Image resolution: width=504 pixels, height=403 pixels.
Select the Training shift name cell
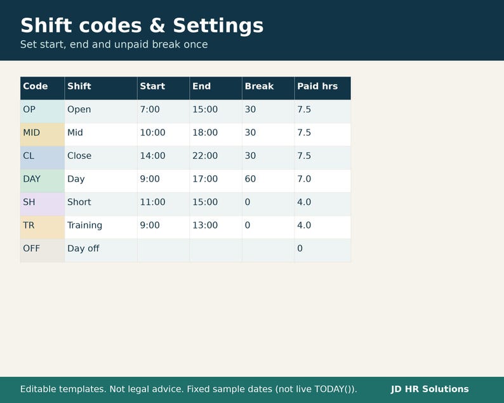[x=101, y=227]
